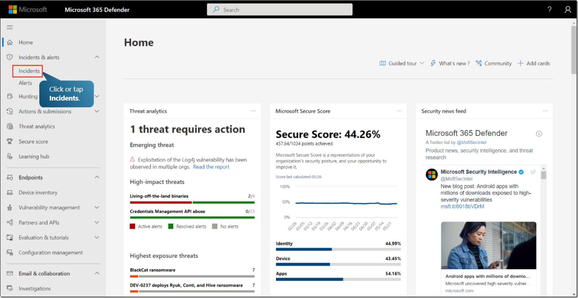Click the What's new ? button
This screenshot has width=578, height=298.
click(x=450, y=63)
